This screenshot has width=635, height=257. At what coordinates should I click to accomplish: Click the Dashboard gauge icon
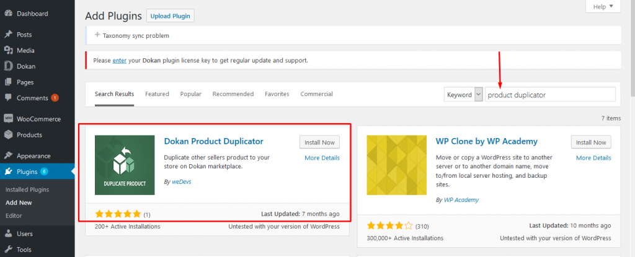[8, 14]
